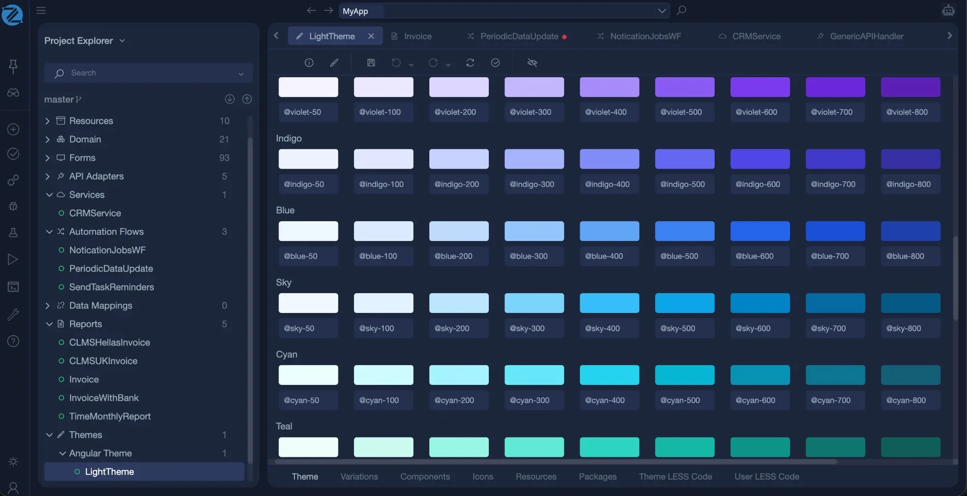Viewport: 967px width, 496px height.
Task: Collapse the Reports tree node
Action: coord(49,324)
